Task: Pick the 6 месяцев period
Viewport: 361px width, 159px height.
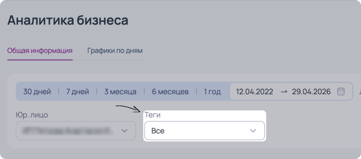Action: point(170,92)
